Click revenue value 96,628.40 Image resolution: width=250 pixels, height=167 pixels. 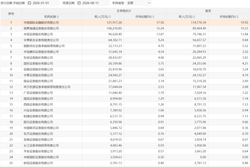115,34
